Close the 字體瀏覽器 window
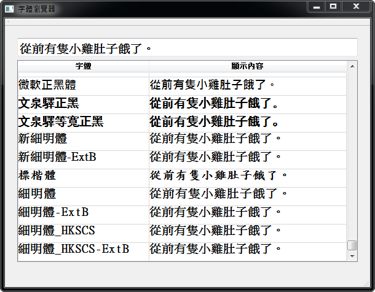375x292 pixels. 356,6
